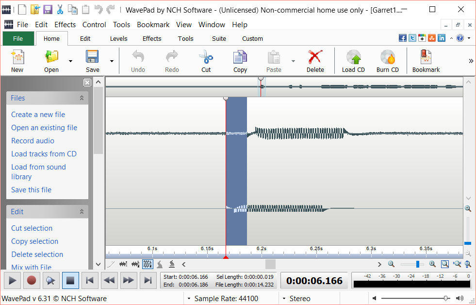
Task: Click the vertical zoom in magnifier on the right edge
Action: tap(468, 208)
